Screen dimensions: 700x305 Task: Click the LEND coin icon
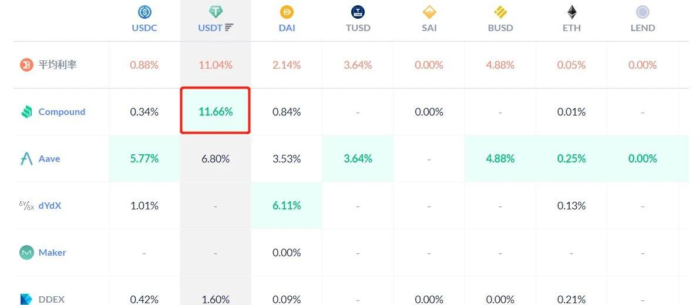(x=642, y=12)
